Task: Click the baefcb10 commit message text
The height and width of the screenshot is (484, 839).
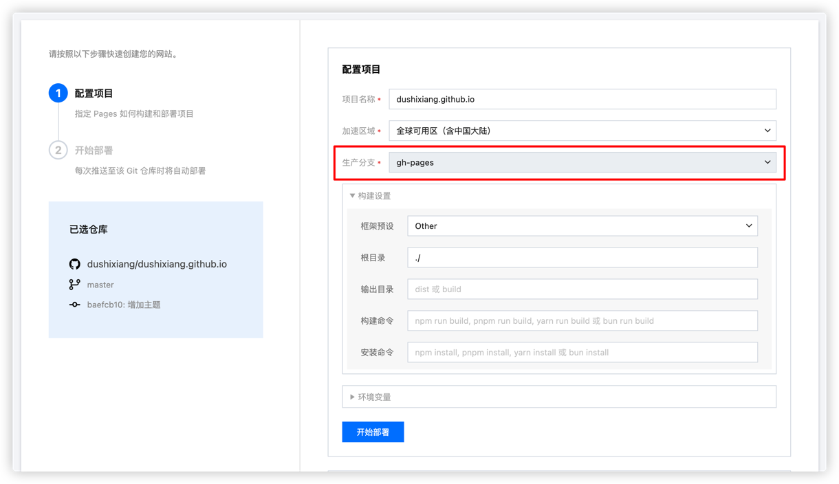Action: (x=124, y=305)
